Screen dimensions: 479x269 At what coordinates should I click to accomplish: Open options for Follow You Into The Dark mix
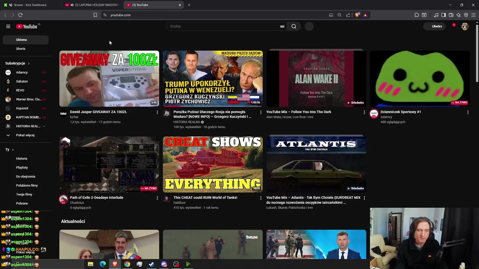364,112
